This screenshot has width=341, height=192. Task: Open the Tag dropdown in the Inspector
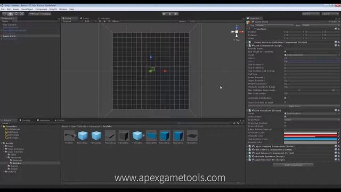tap(274, 25)
